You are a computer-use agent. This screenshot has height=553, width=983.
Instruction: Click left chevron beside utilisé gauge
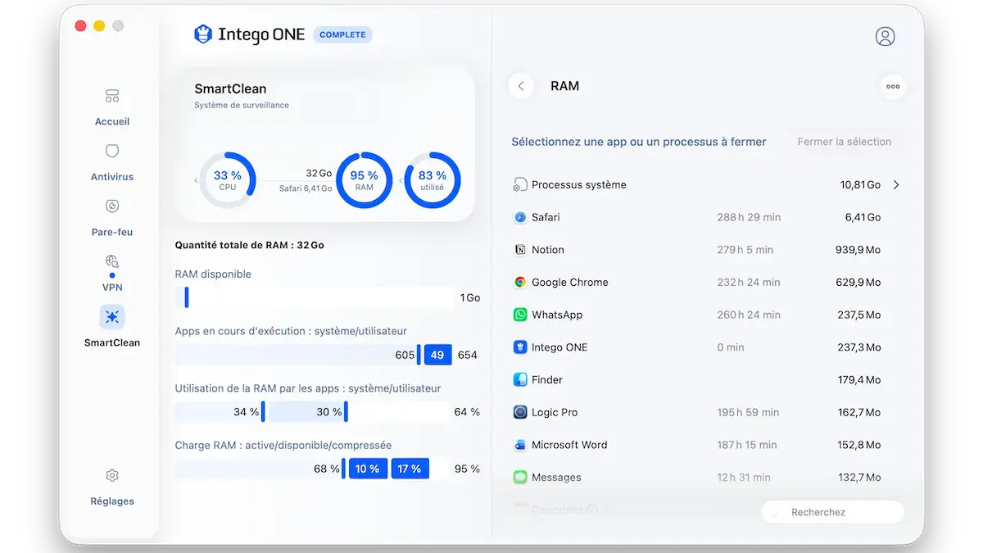pos(401,180)
